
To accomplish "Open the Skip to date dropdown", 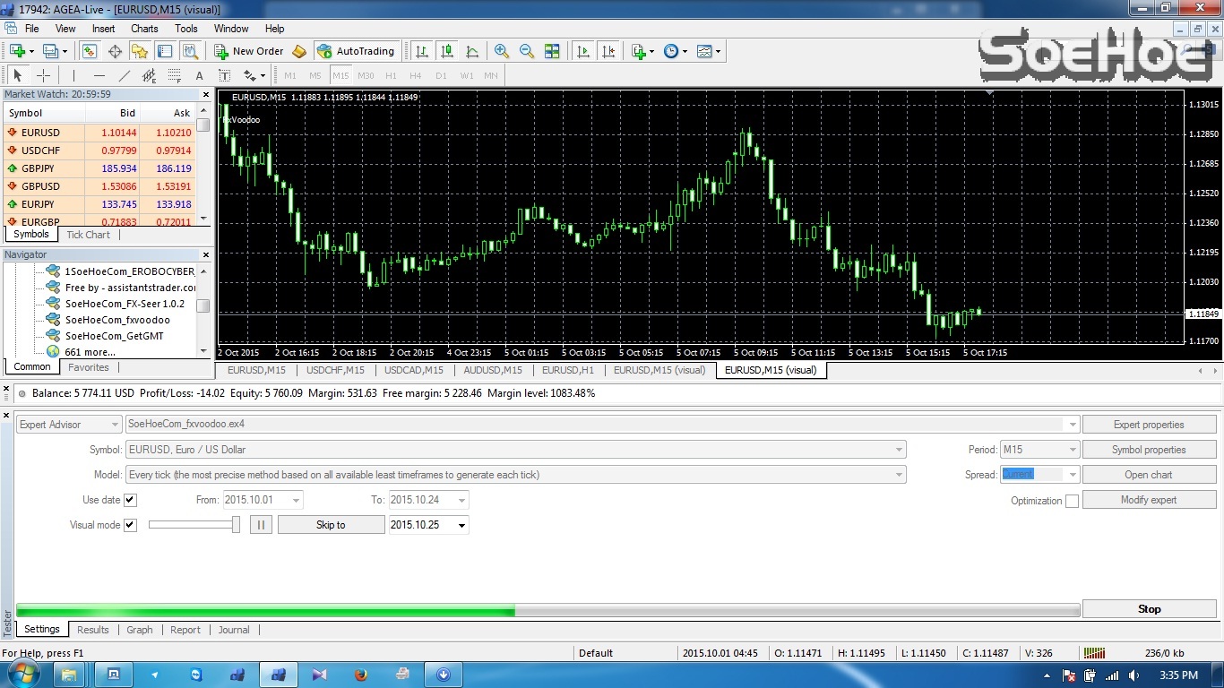I will tap(462, 525).
